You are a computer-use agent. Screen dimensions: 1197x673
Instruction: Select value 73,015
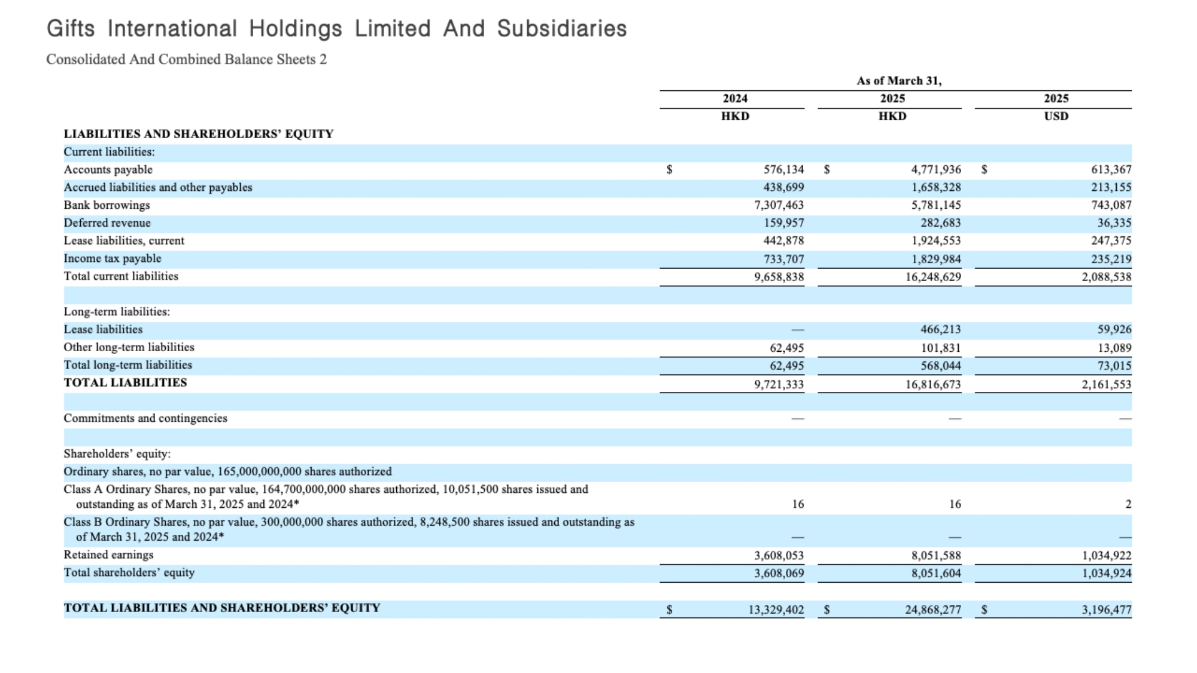click(x=1115, y=366)
